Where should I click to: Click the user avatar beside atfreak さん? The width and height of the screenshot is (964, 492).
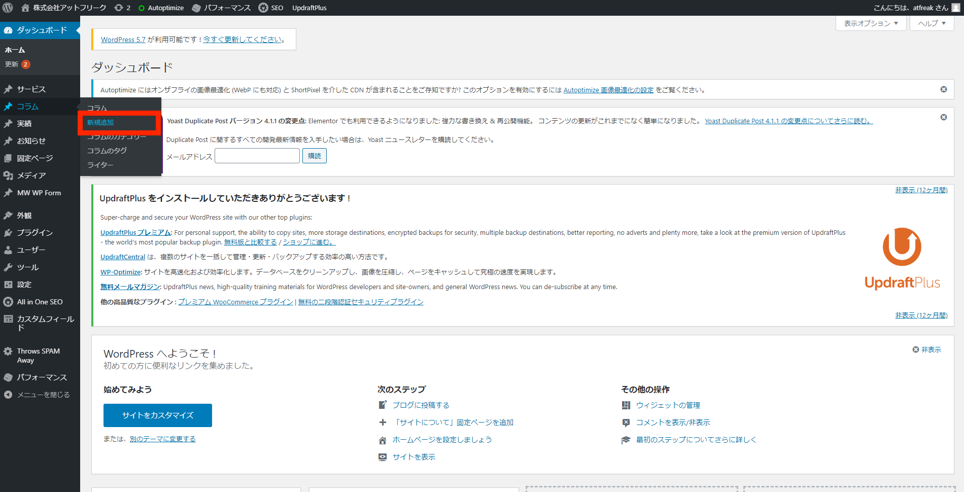point(955,8)
